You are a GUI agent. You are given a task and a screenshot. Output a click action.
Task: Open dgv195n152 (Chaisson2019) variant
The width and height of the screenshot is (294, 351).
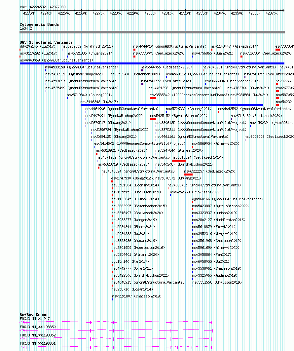click(x=136, y=192)
